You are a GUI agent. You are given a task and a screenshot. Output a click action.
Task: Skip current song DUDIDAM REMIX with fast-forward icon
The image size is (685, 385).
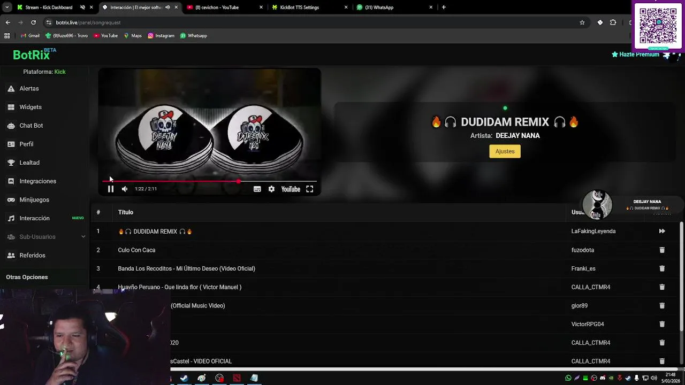click(x=662, y=231)
